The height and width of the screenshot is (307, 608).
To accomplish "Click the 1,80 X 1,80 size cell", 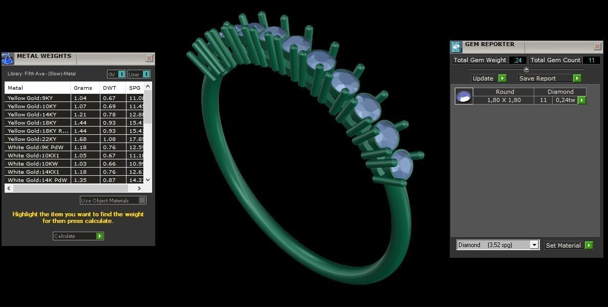I will (504, 100).
